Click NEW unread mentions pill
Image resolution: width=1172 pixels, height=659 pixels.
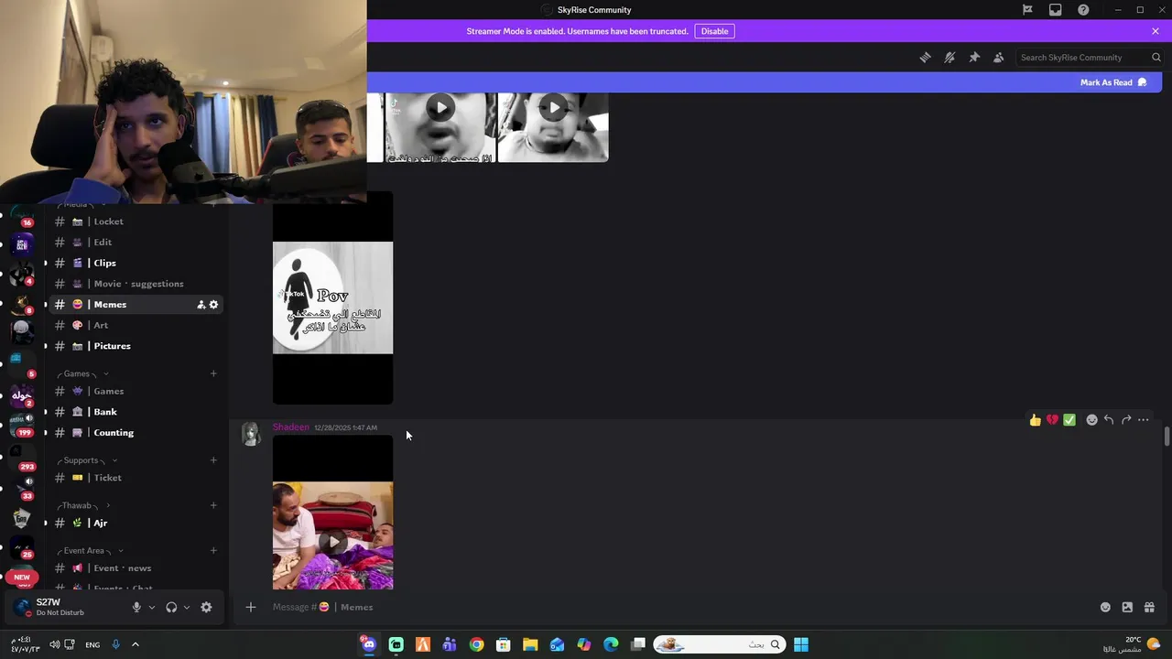coord(22,578)
